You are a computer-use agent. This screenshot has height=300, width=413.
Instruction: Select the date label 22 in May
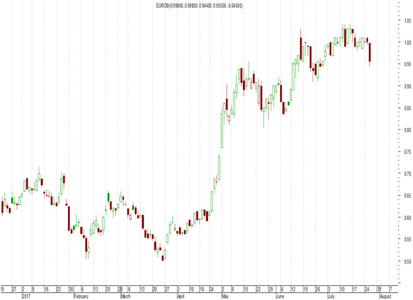point(258,289)
